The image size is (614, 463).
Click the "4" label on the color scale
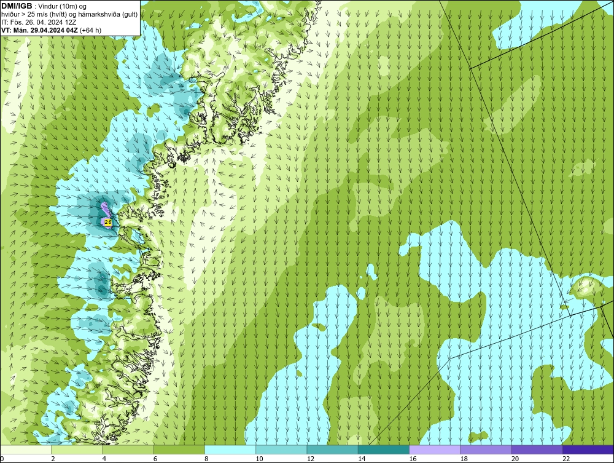click(x=104, y=459)
